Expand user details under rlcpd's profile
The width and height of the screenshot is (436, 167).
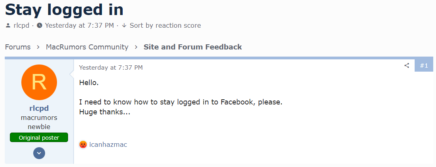39,153
